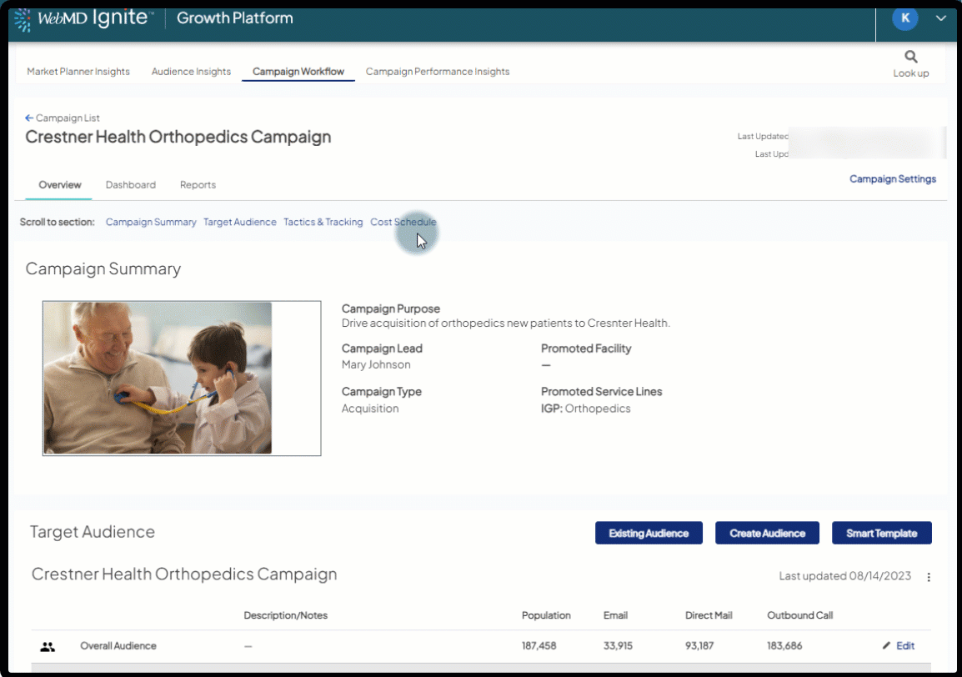Jump to Target Audience section link

click(239, 223)
